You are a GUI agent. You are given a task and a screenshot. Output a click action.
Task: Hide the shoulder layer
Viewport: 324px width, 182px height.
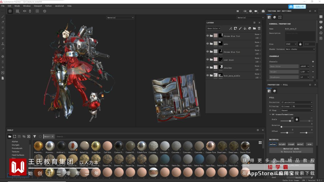point(207,68)
